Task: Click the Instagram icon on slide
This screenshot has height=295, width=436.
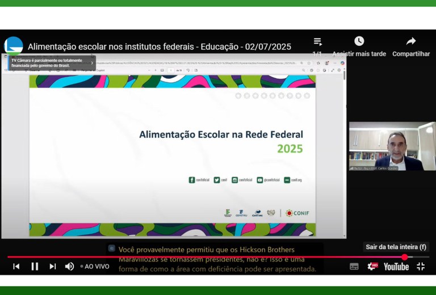Action: 234,180
